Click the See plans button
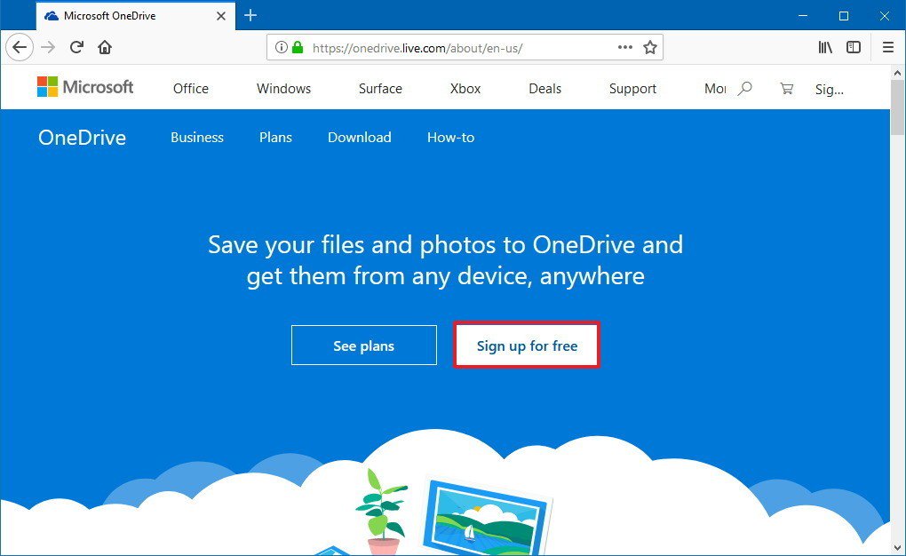Screen dimensions: 906x556 [363, 345]
